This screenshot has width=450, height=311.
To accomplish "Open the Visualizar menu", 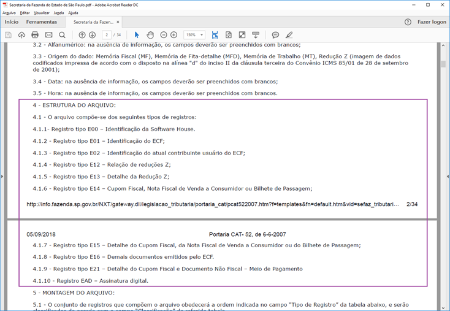I will point(42,13).
